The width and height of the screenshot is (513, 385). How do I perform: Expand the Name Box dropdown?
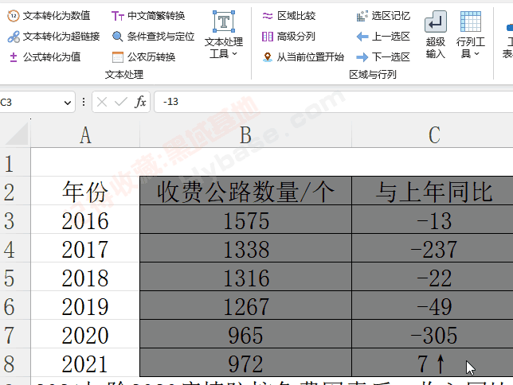point(68,103)
